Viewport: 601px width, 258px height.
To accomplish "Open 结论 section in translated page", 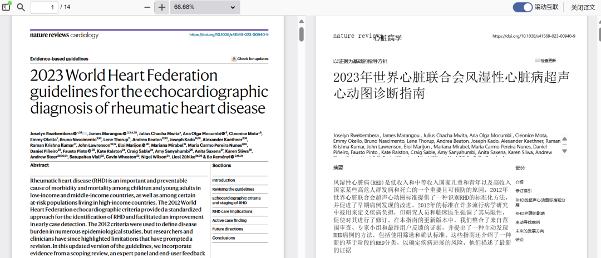I will coord(519,240).
